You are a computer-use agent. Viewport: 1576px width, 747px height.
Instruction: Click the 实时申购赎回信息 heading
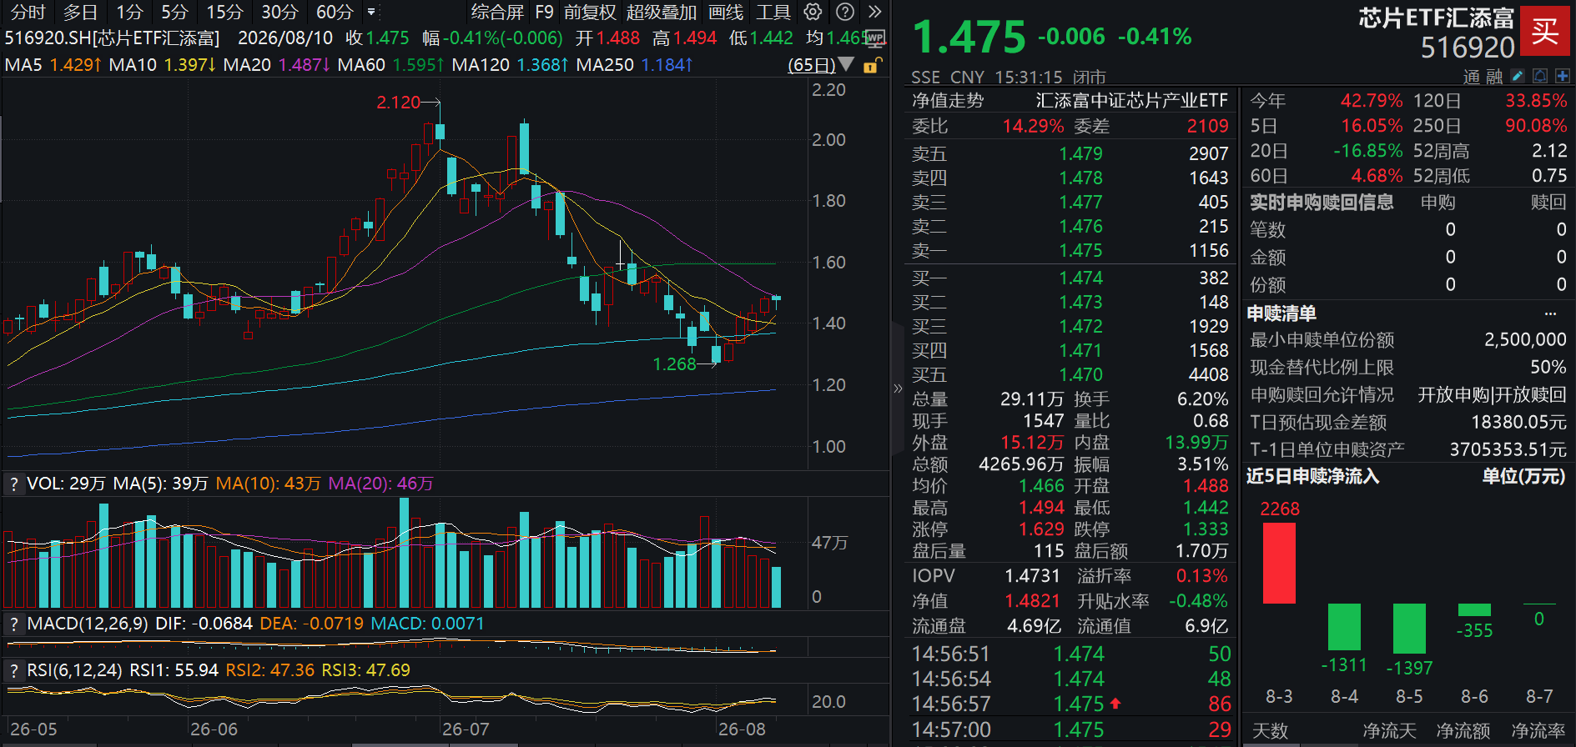(x=1322, y=203)
